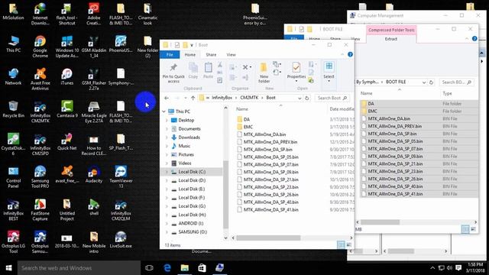
Task: Select MTK_AllInOne_DA_PREV.bin in Boot window
Action: click(270, 142)
